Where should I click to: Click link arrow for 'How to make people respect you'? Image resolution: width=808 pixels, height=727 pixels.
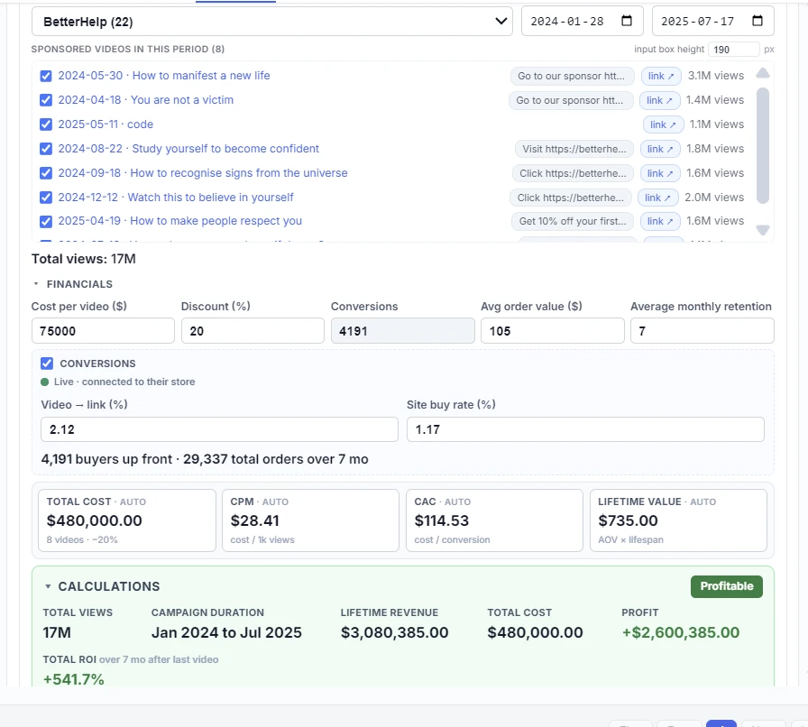[660, 221]
